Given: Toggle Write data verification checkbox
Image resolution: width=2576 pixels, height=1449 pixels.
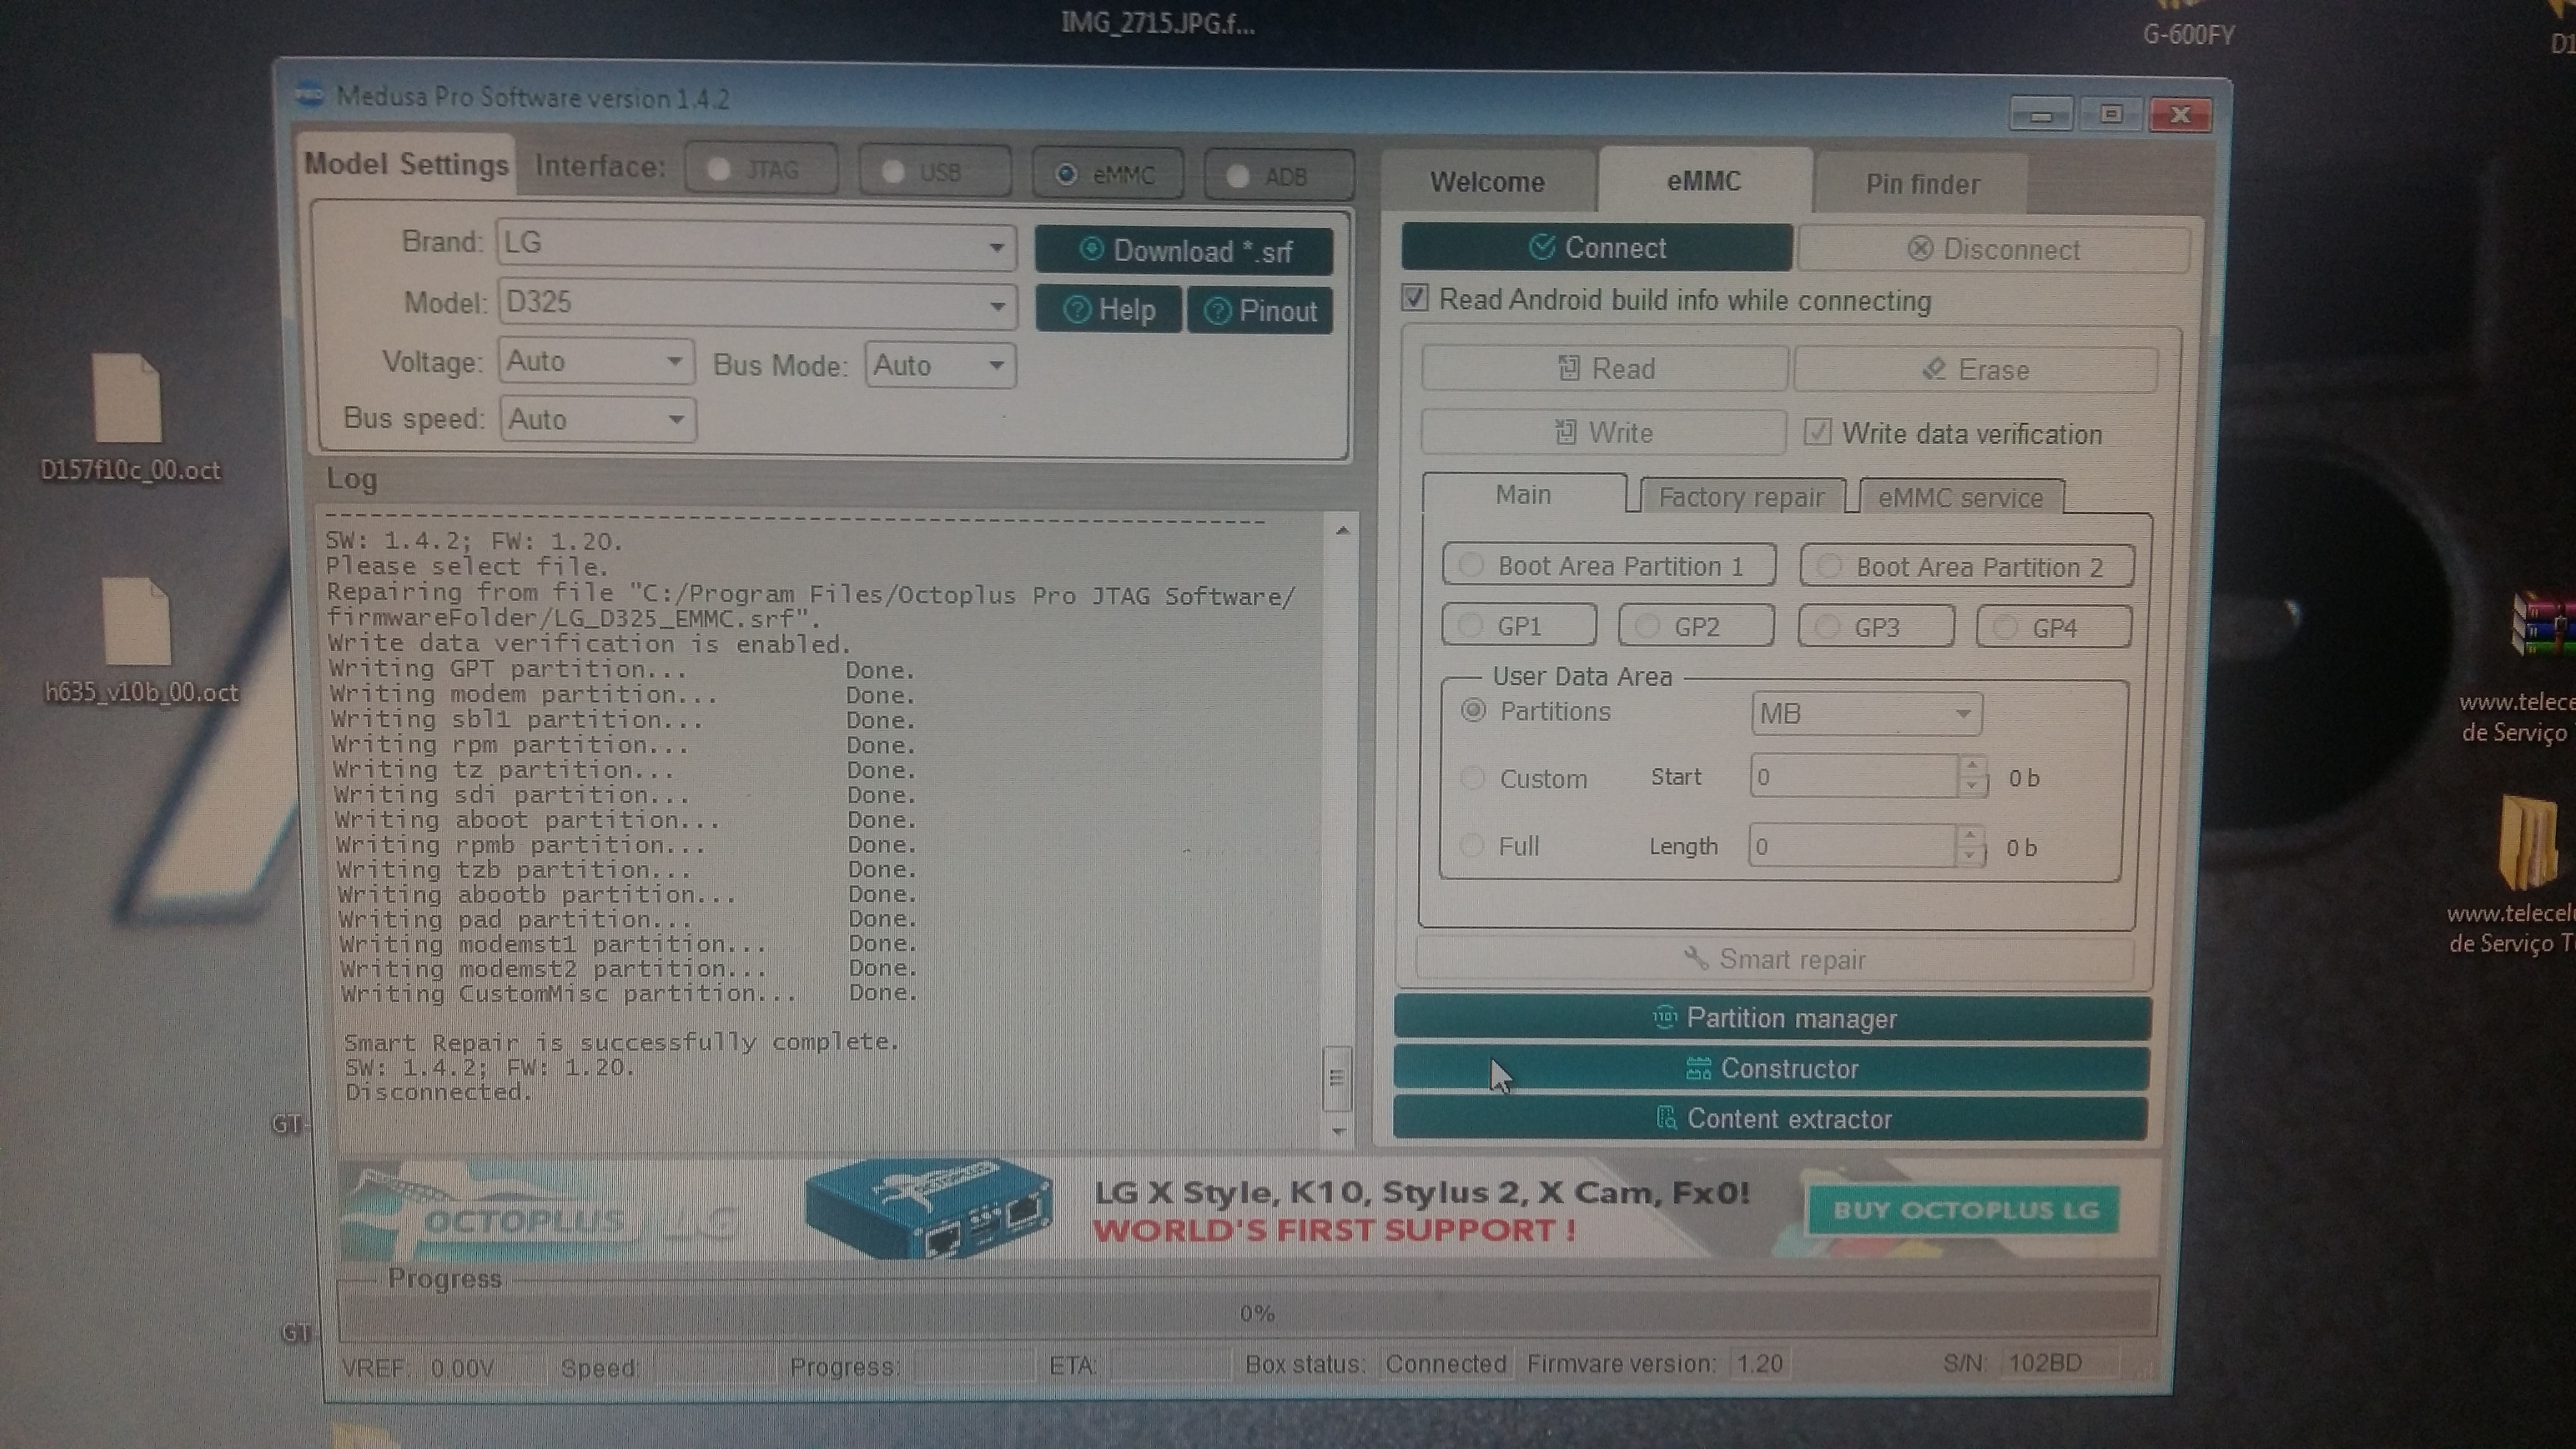Looking at the screenshot, I should [x=1817, y=432].
